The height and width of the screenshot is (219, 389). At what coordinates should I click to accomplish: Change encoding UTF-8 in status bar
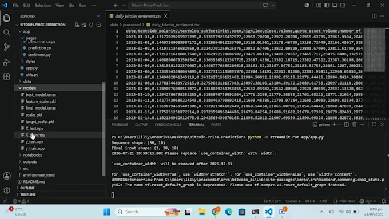(310, 201)
